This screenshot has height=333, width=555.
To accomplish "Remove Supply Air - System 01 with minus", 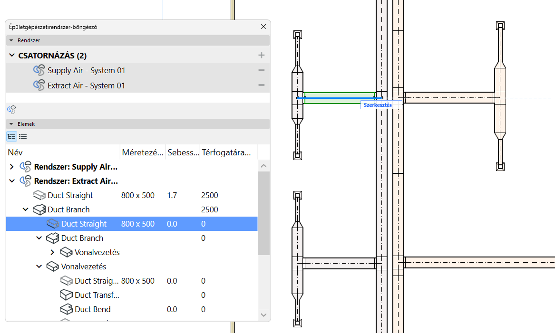I will click(261, 70).
